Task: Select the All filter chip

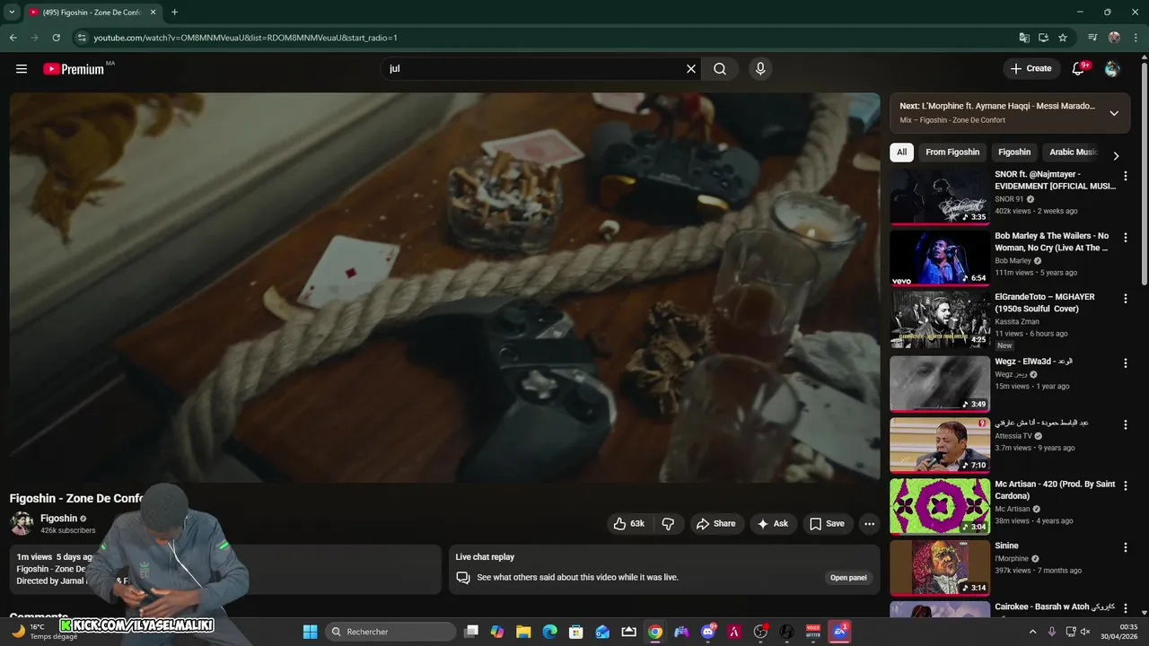Action: tap(901, 153)
